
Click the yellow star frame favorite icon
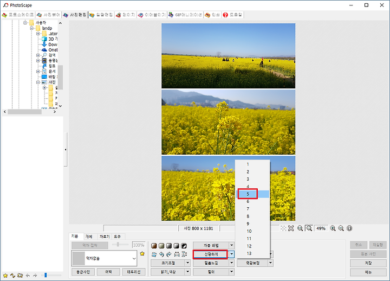point(142,253)
